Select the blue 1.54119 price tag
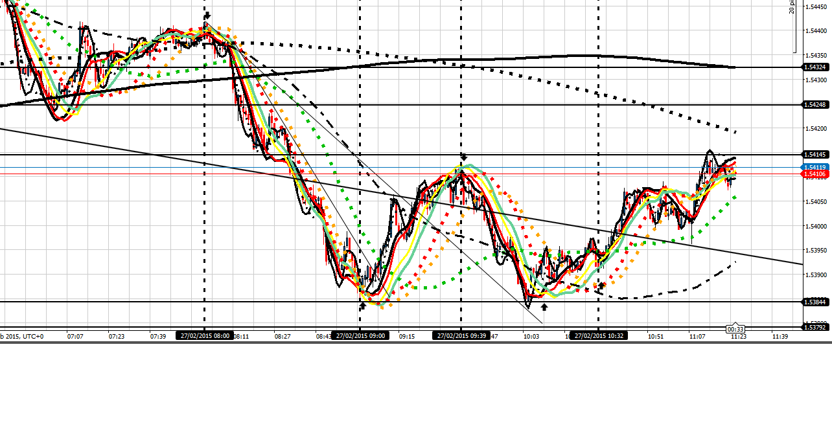 pyautogui.click(x=814, y=167)
